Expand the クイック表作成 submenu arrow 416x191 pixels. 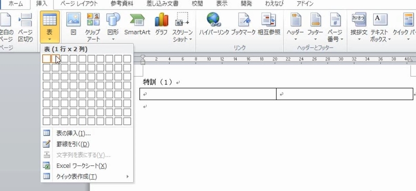pyautogui.click(x=128, y=176)
